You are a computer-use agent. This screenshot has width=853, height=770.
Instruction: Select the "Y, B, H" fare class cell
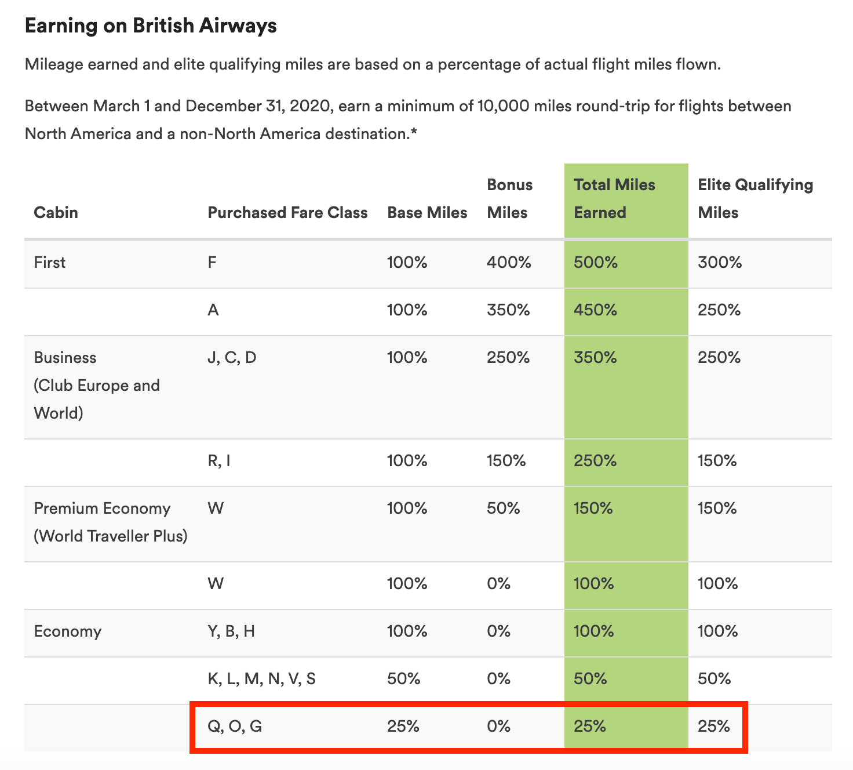coord(231,631)
